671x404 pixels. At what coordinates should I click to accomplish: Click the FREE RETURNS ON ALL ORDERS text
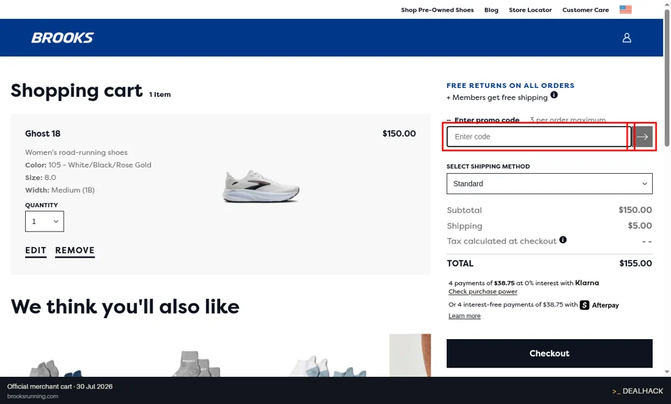click(510, 85)
